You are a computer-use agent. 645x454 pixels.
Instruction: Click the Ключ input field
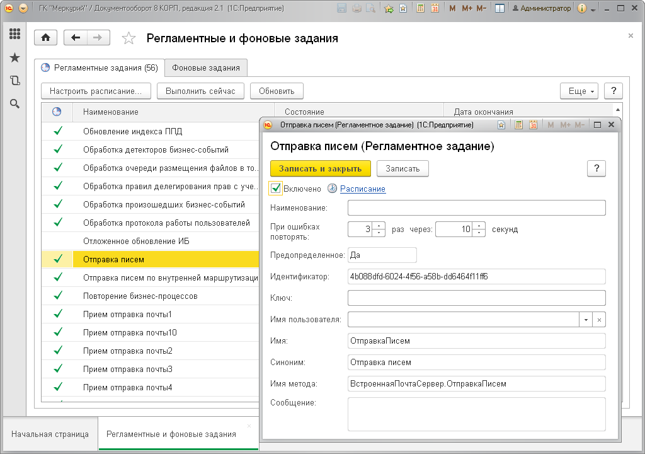point(476,298)
